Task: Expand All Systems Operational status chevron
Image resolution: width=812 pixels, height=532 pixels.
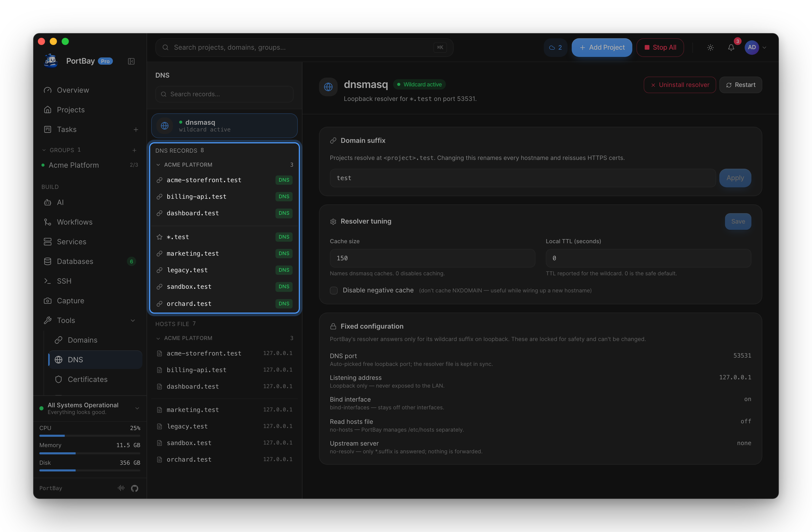Action: (137, 408)
